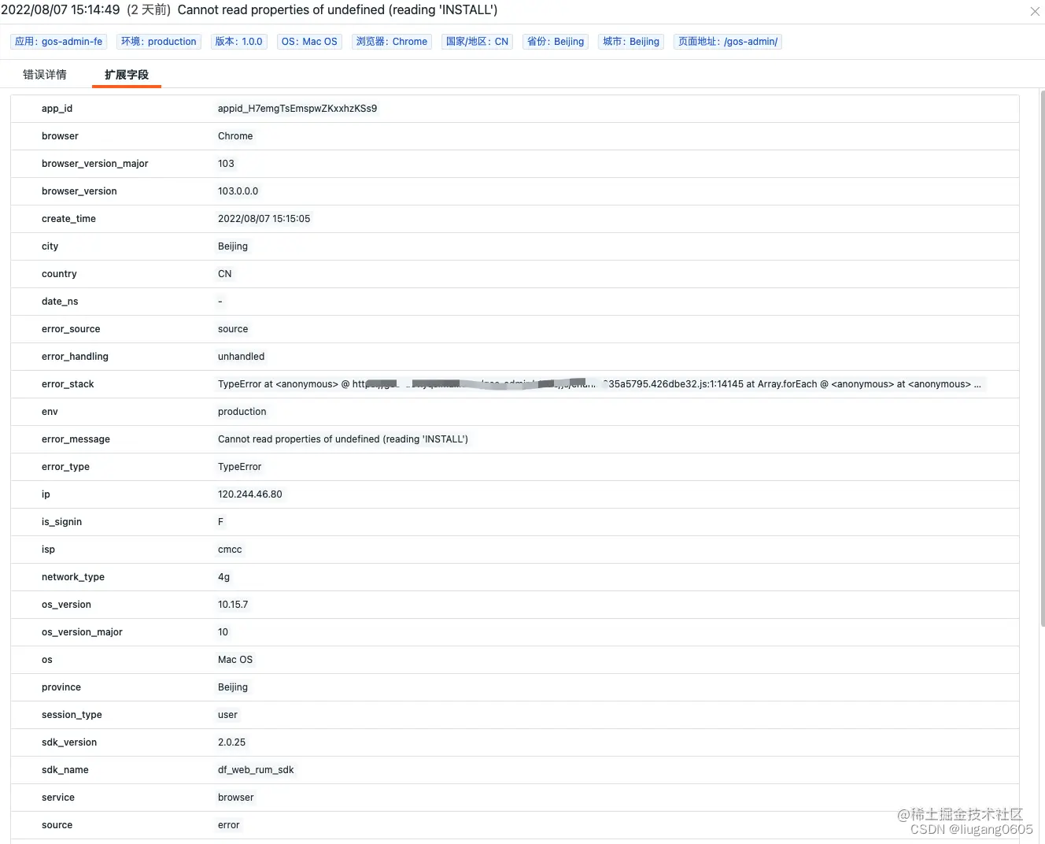
Task: Click the 版本: 1.0.0 tag
Action: pyautogui.click(x=239, y=42)
